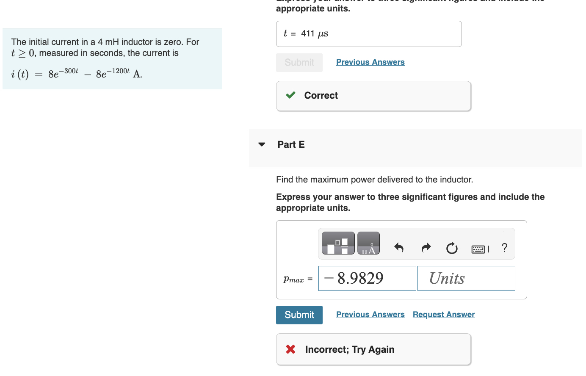Click the disabled Submit button above Correct
586x376 pixels.
(299, 62)
